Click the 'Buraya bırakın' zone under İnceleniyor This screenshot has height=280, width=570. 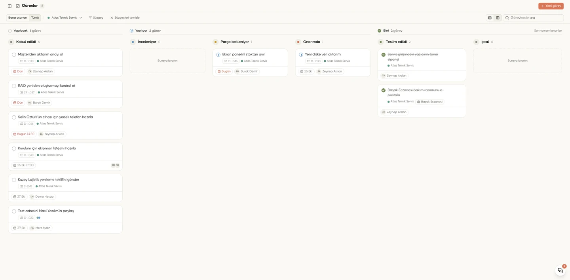pos(167,61)
